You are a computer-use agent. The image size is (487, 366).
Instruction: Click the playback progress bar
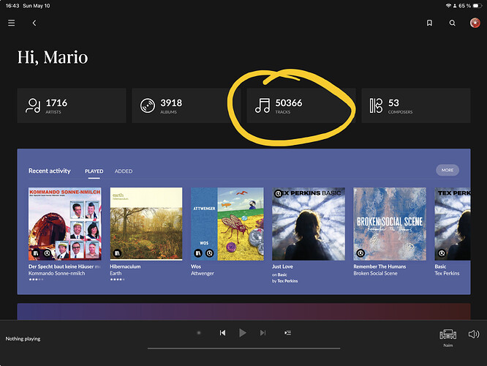coord(243,348)
